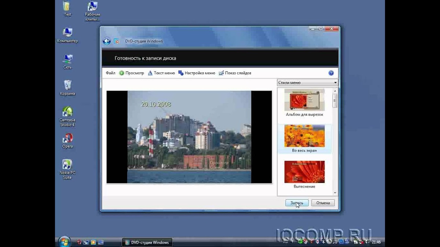Select the Nokia PC Suite desktop icon

coord(67,169)
